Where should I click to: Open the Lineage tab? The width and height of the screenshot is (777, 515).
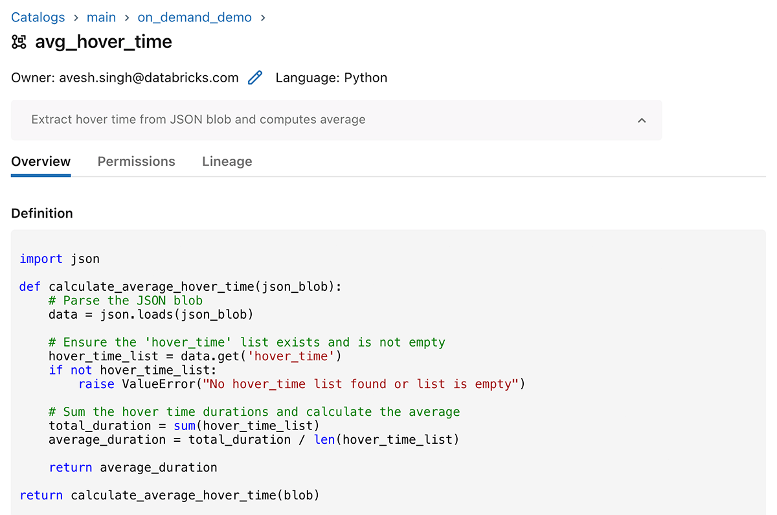click(227, 161)
